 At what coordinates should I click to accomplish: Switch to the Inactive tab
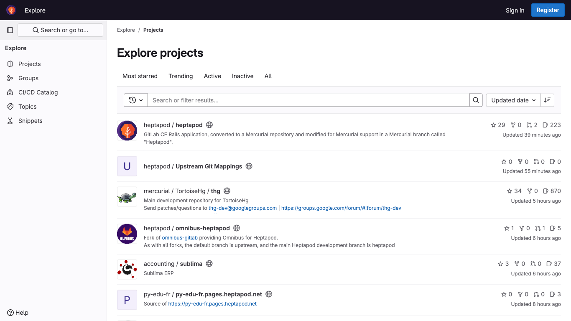tap(243, 76)
